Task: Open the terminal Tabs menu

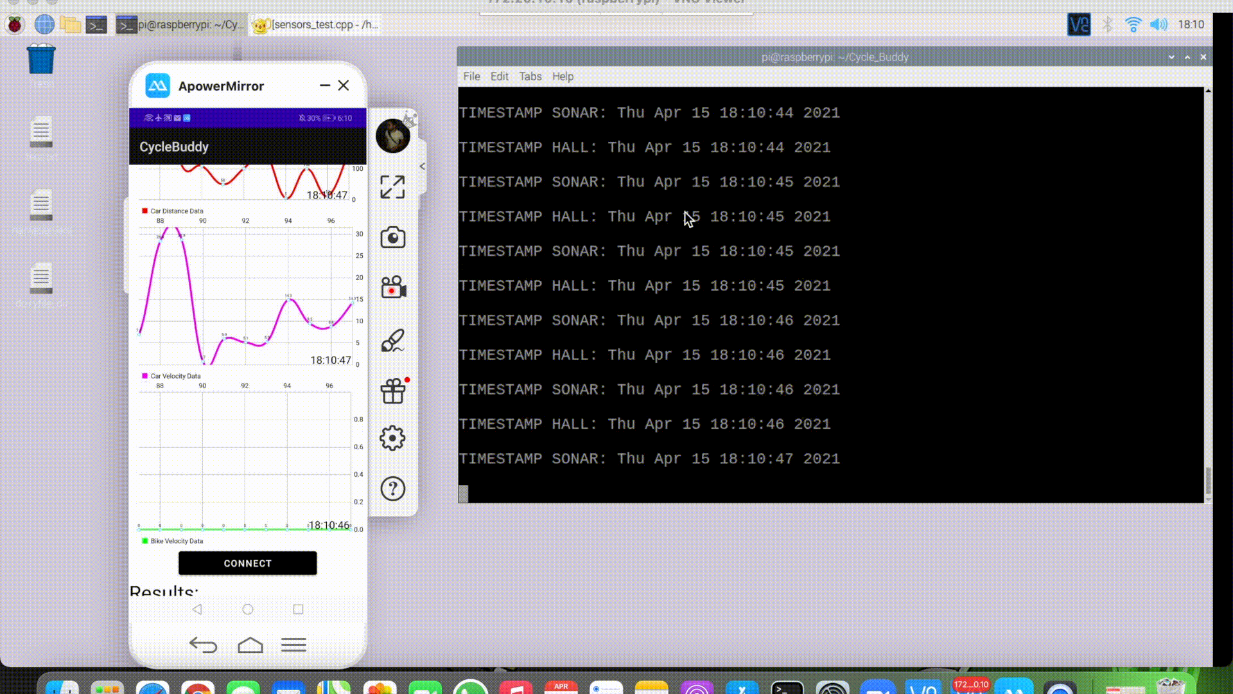Action: click(530, 76)
